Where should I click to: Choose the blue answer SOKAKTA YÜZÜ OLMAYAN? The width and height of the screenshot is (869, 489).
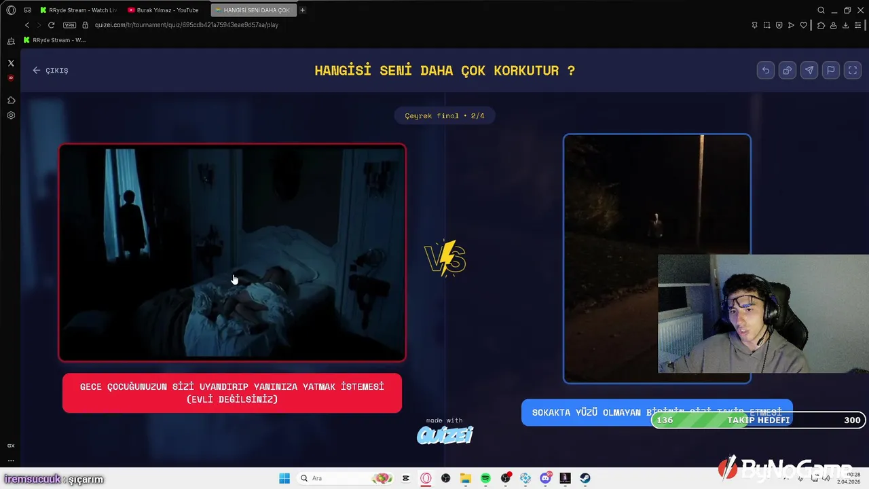[x=657, y=412]
